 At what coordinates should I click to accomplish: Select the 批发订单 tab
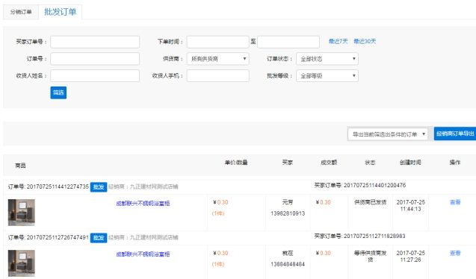click(60, 12)
